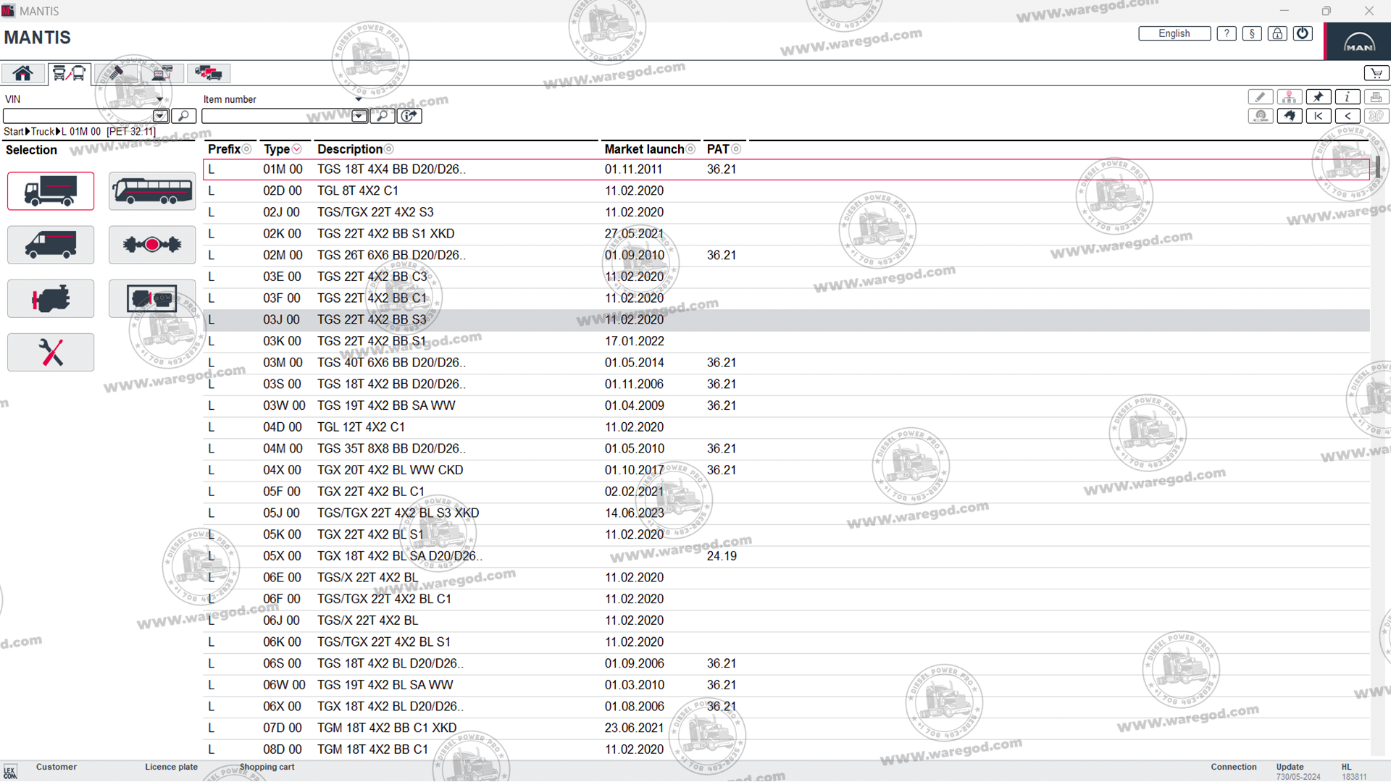
Task: Click the pin bookmark toolbar icon
Action: 1318,97
